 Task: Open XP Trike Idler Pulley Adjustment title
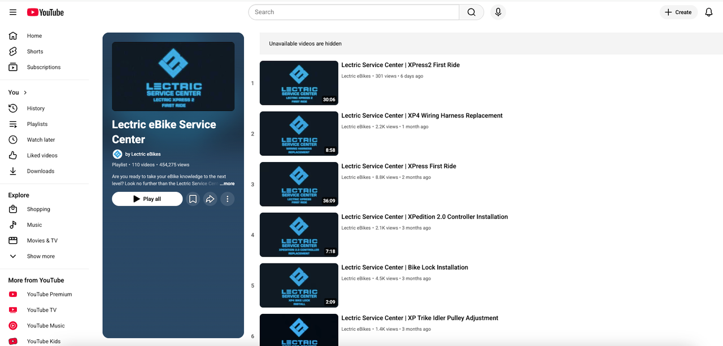420,318
